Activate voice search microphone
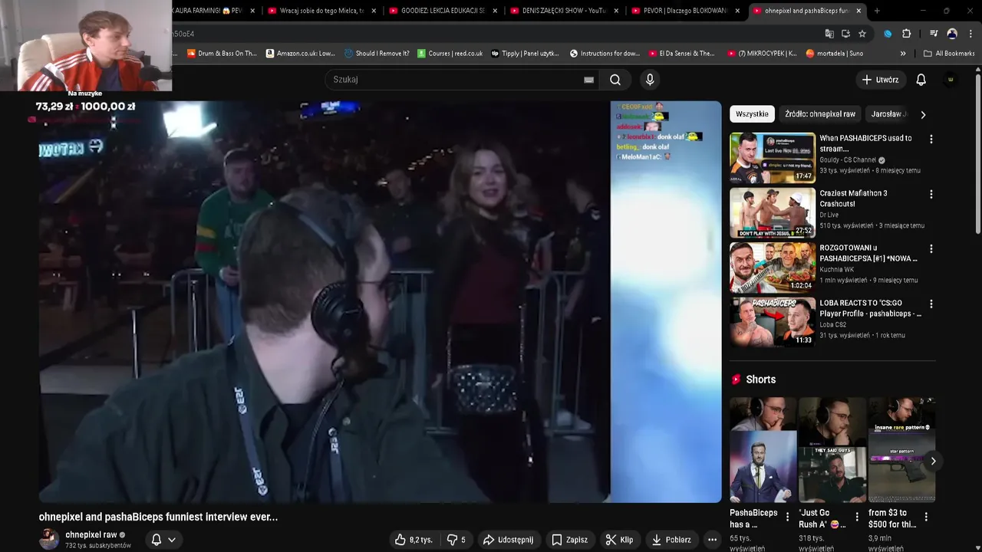The image size is (982, 552). coord(650,80)
